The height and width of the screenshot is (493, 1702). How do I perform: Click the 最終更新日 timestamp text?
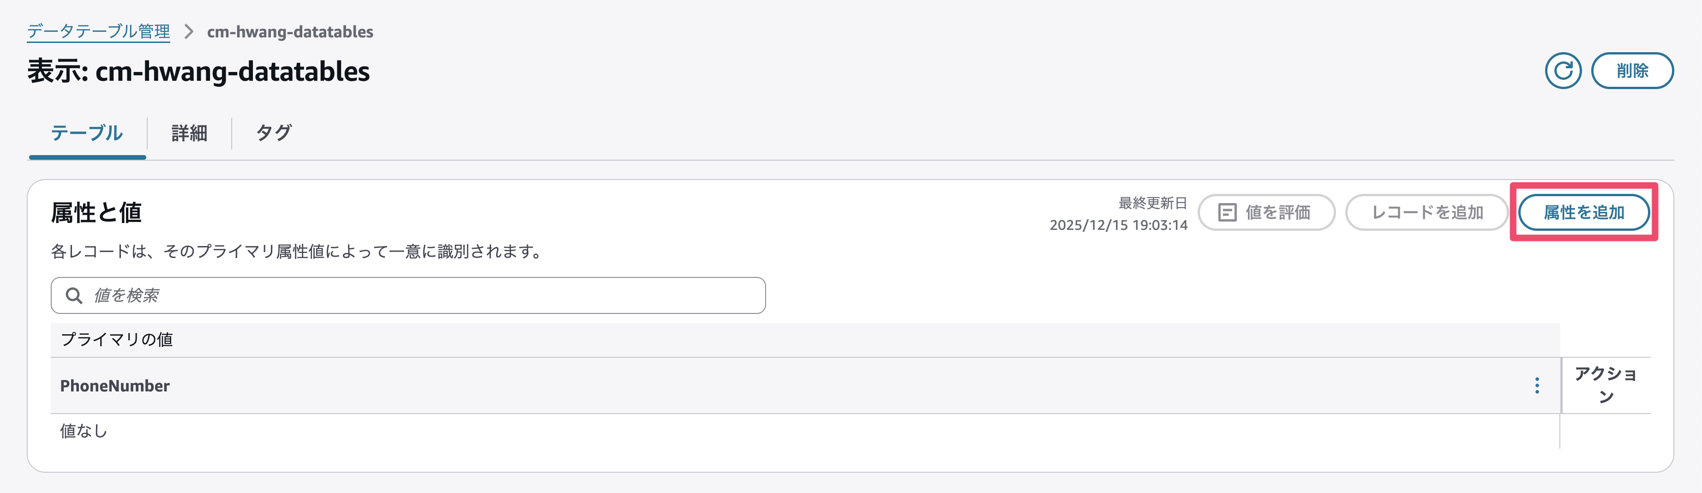1118,225
